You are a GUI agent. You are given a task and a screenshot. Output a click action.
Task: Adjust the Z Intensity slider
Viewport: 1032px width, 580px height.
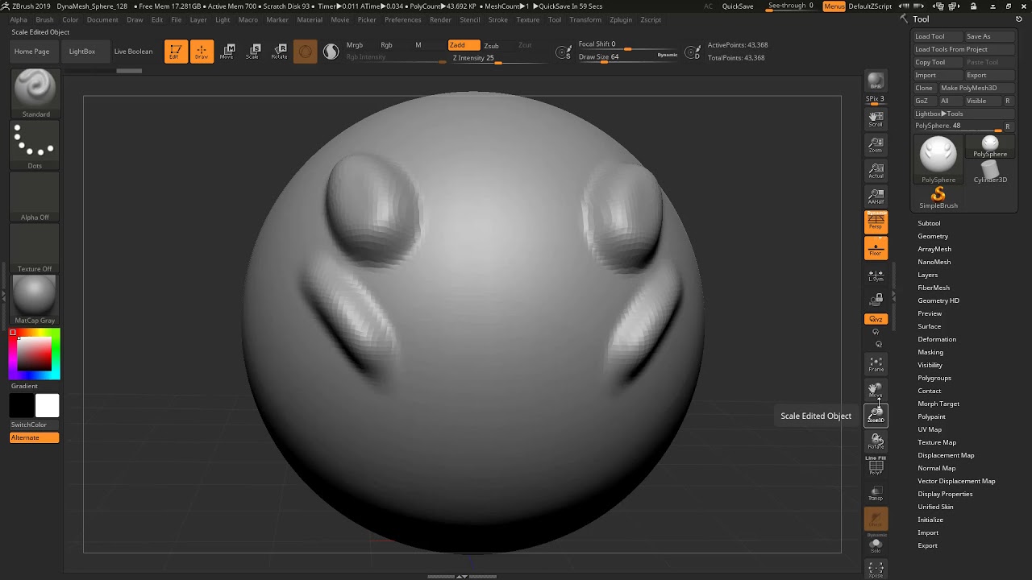(x=500, y=58)
